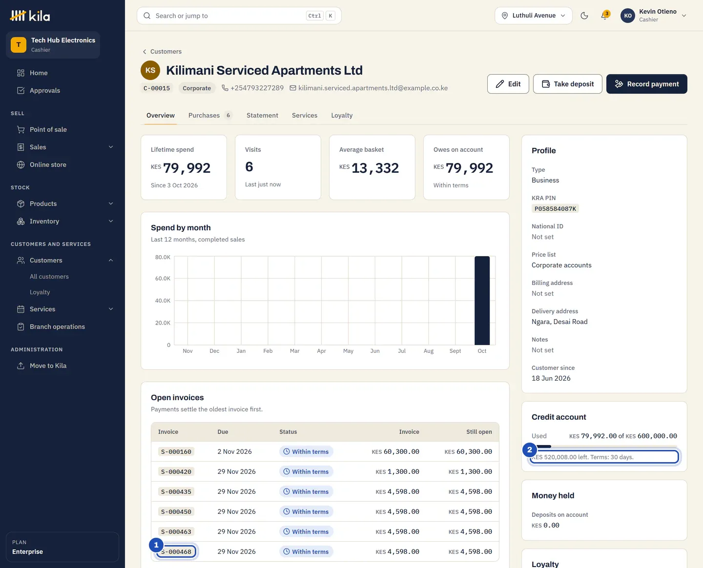Switch to the Statement tab
This screenshot has width=703, height=568.
pyautogui.click(x=262, y=116)
